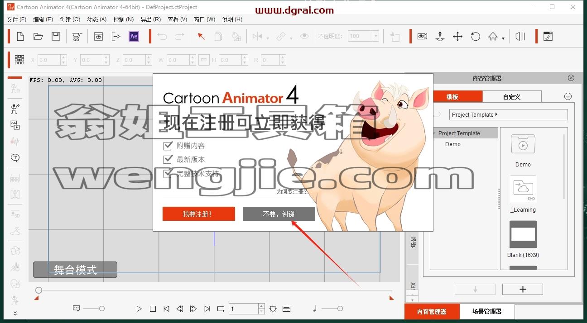Open the actor composer stick figure tool
Image resolution: width=587 pixels, height=323 pixels.
pos(15,109)
